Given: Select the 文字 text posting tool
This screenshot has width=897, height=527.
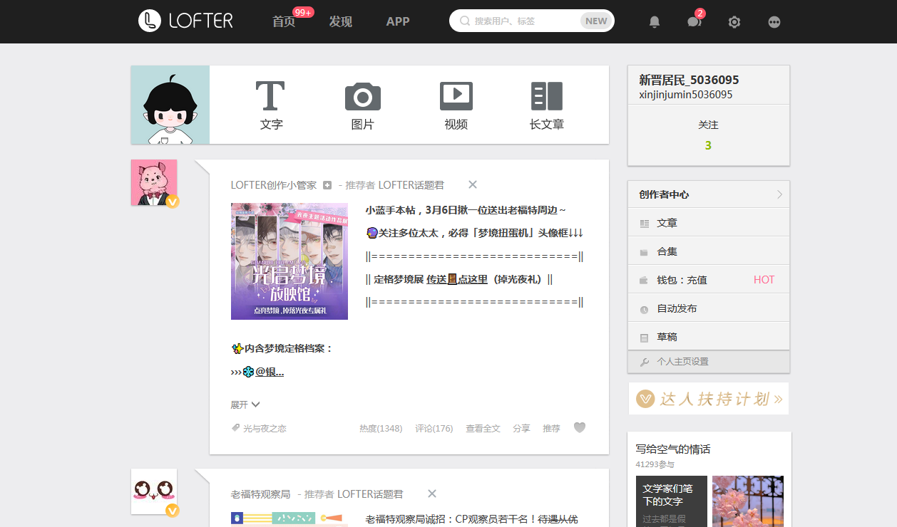Looking at the screenshot, I should pyautogui.click(x=270, y=105).
